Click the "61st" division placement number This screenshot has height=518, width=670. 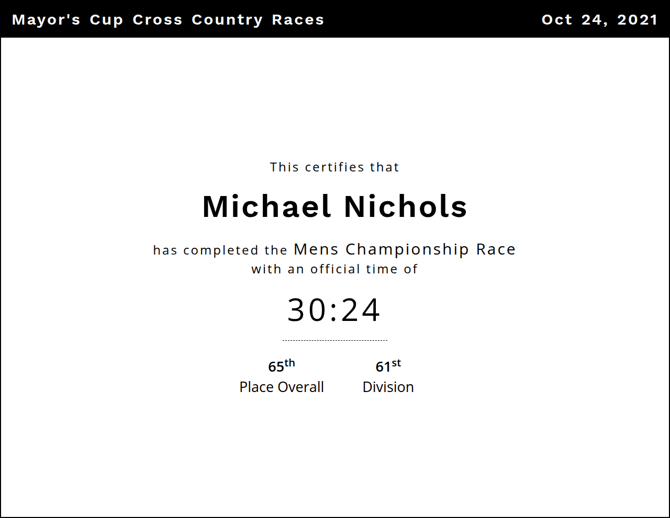(x=388, y=366)
